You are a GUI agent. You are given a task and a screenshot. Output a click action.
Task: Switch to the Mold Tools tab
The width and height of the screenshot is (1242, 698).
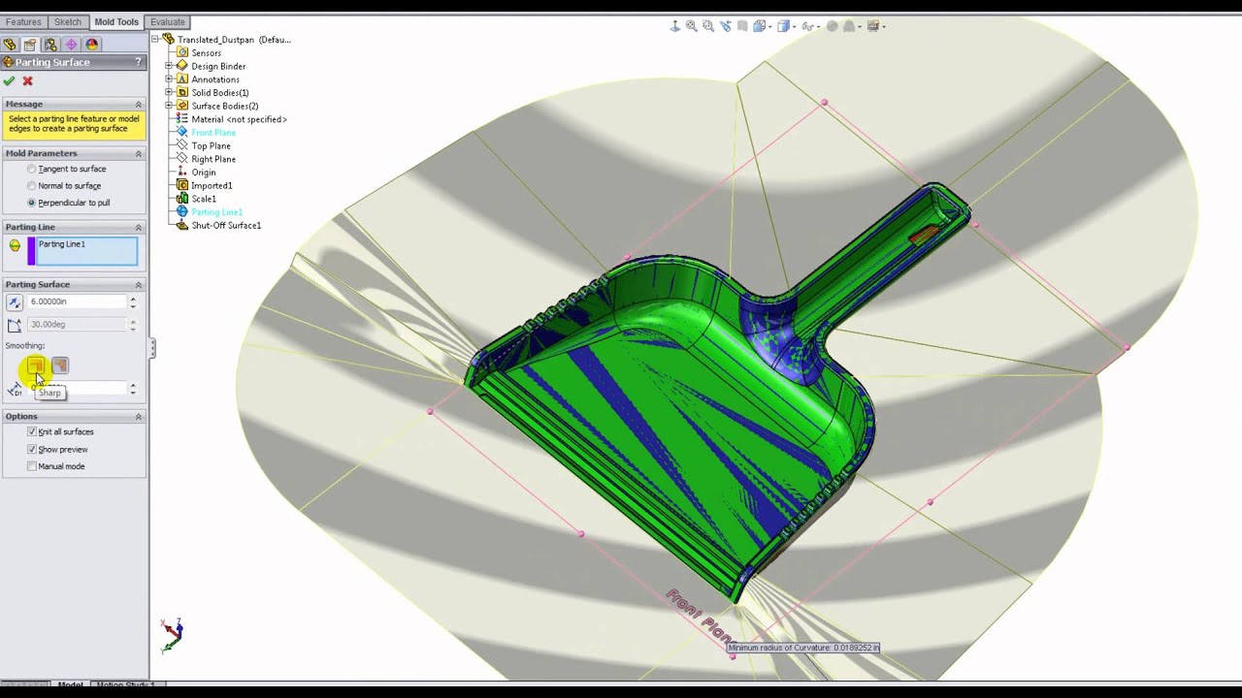tap(116, 21)
